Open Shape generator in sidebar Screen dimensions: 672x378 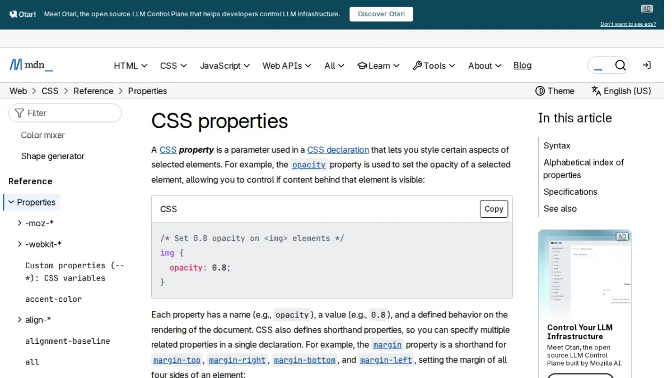53,156
